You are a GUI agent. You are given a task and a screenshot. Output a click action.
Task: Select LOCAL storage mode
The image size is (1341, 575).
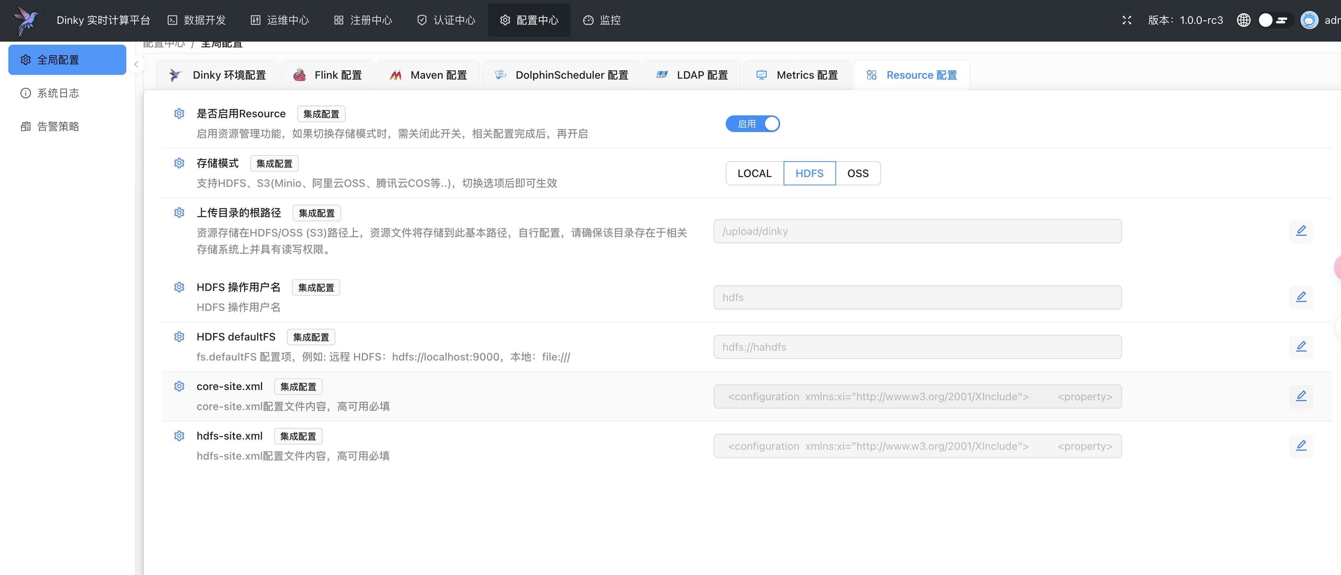(x=754, y=173)
